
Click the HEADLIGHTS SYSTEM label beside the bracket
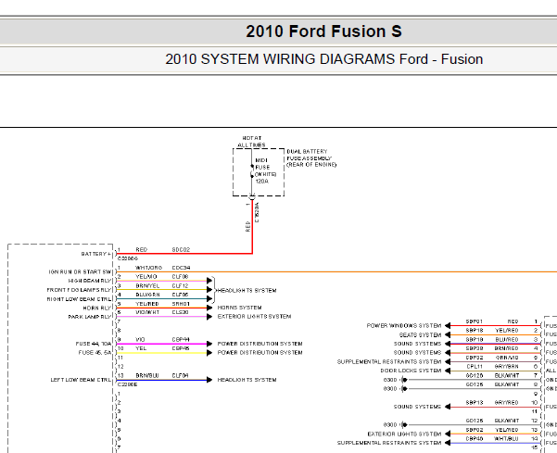point(247,290)
